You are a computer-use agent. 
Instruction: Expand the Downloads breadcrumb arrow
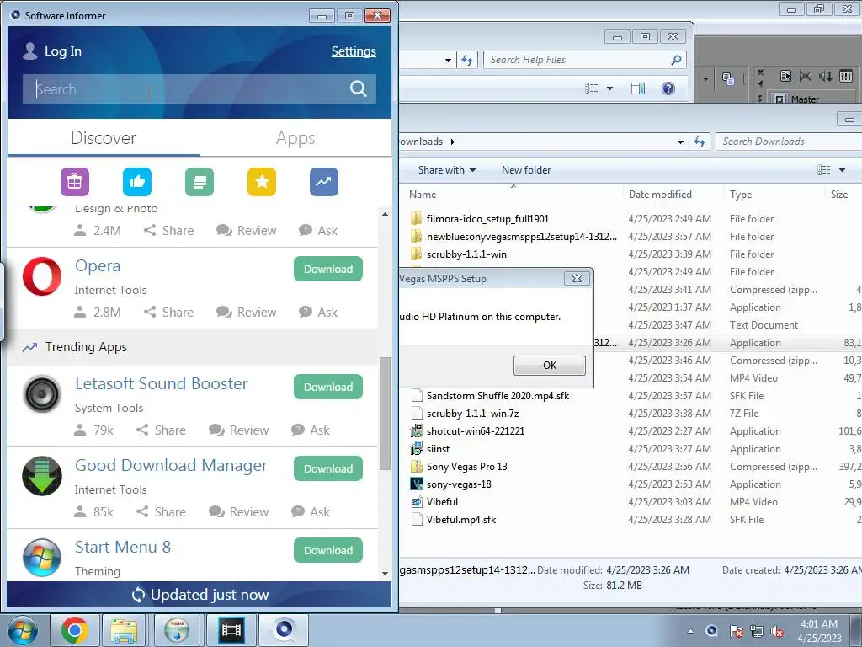(x=452, y=142)
